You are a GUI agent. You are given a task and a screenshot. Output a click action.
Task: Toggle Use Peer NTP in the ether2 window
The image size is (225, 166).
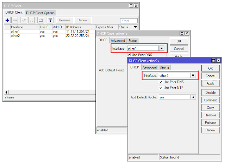161,88
